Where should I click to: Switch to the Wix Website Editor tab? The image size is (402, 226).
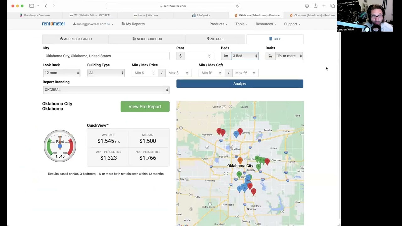click(90, 15)
